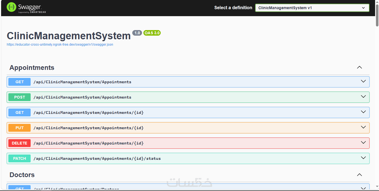Click the DELETE method badge
Screen dimensions: 379x191
coord(19,143)
